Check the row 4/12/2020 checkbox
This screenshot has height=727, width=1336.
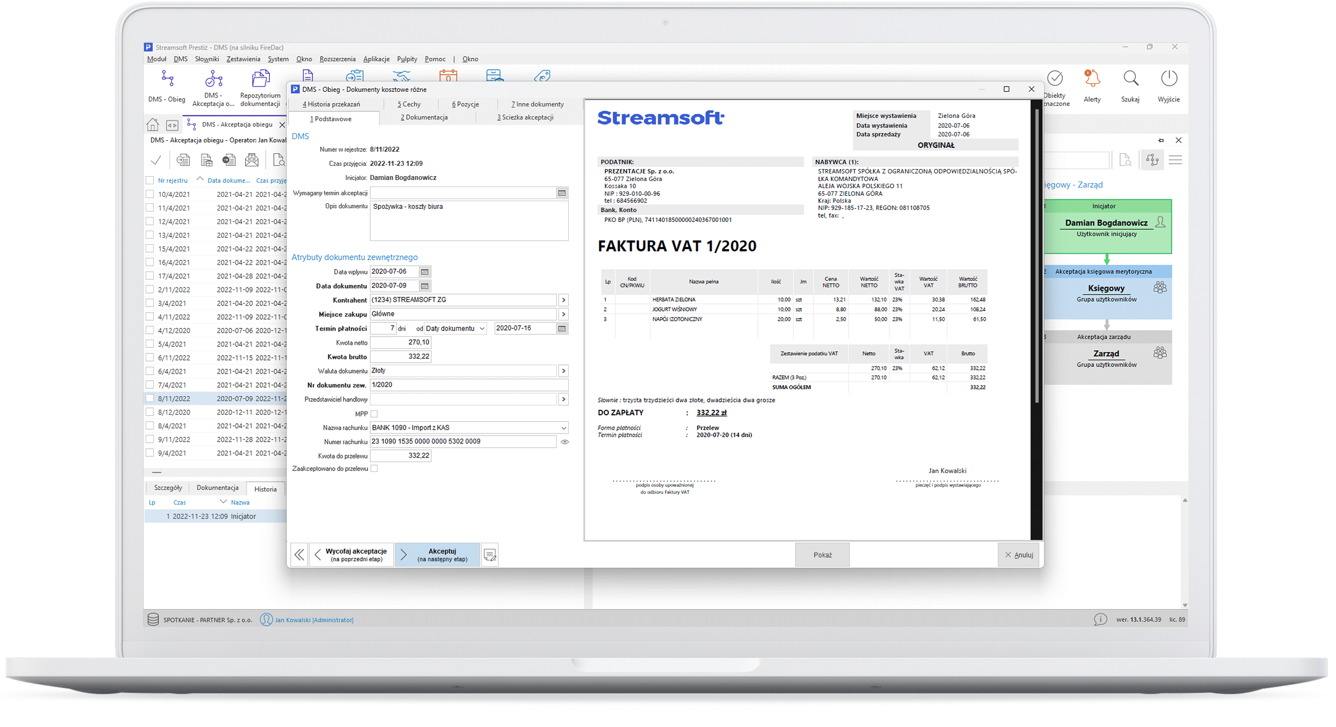click(x=150, y=331)
